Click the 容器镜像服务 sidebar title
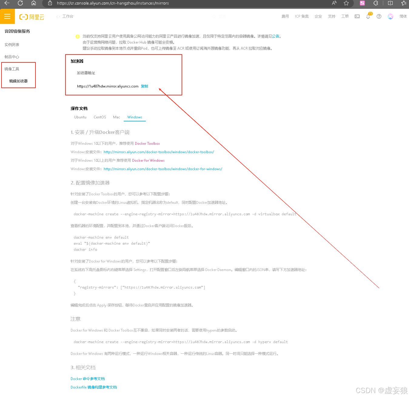Image resolution: width=409 pixels, height=397 pixels. (x=17, y=31)
